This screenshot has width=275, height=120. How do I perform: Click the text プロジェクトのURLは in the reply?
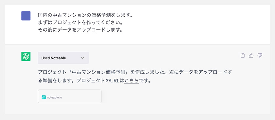tap(100, 81)
